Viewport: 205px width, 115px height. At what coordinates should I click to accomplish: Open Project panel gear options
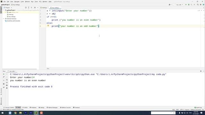[x=35, y=8]
